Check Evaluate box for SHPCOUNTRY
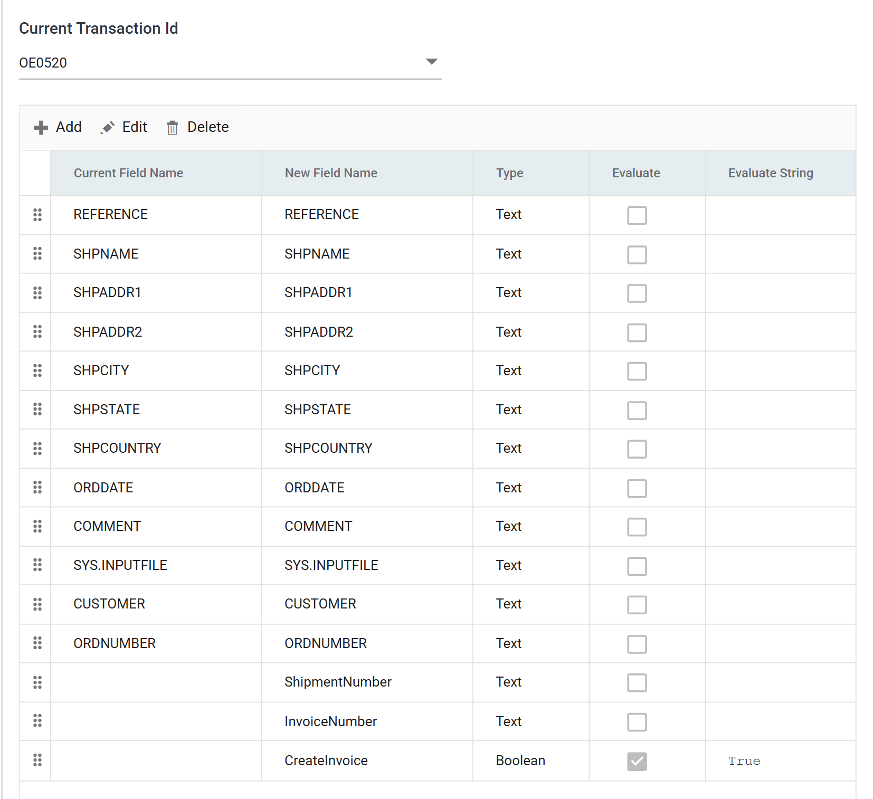This screenshot has height=799, width=874. (637, 449)
